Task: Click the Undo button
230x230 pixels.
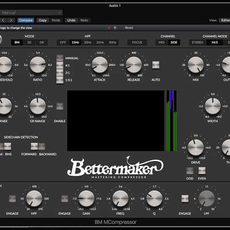Action: tap(71, 20)
